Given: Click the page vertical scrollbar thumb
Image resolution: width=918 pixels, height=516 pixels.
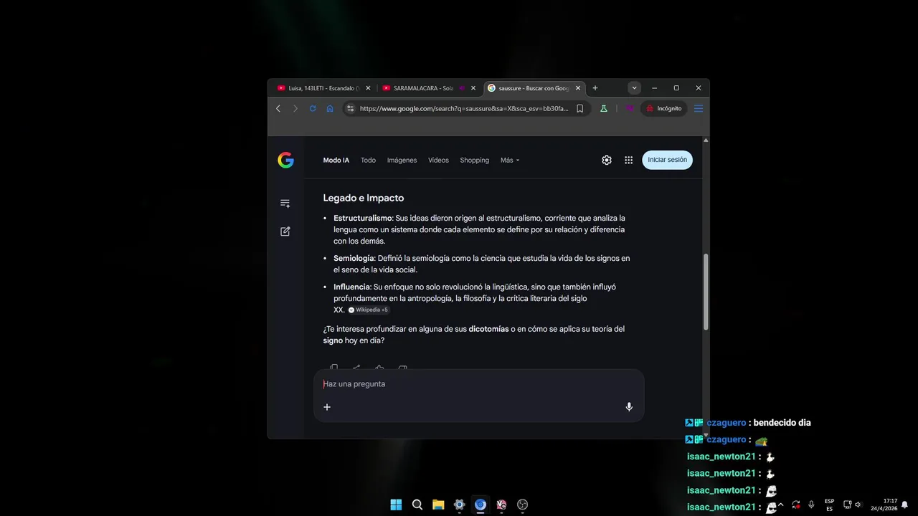Looking at the screenshot, I should click(706, 292).
